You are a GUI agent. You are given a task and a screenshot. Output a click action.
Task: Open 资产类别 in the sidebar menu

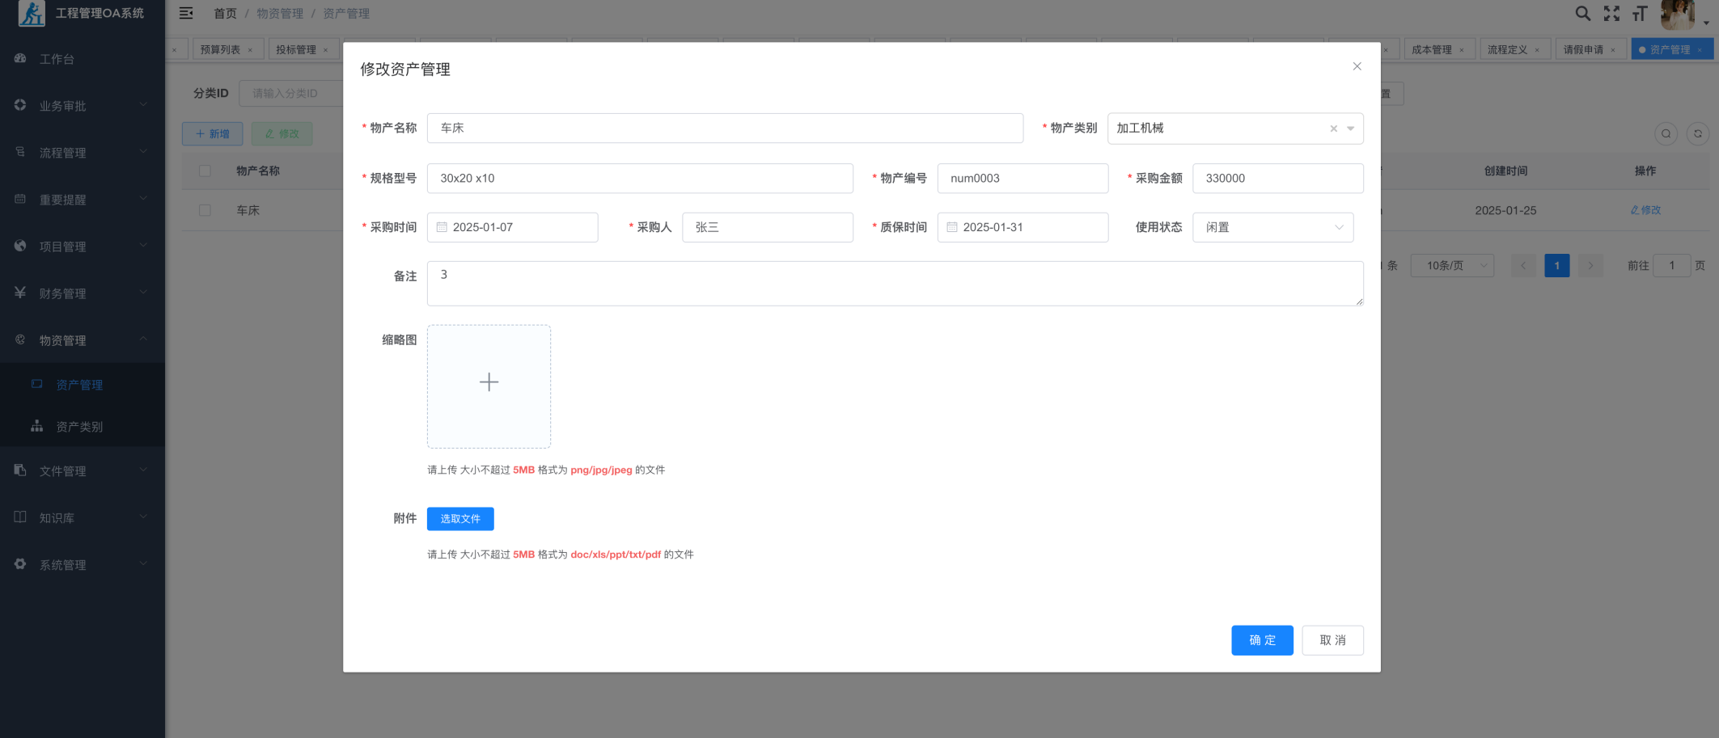(79, 427)
